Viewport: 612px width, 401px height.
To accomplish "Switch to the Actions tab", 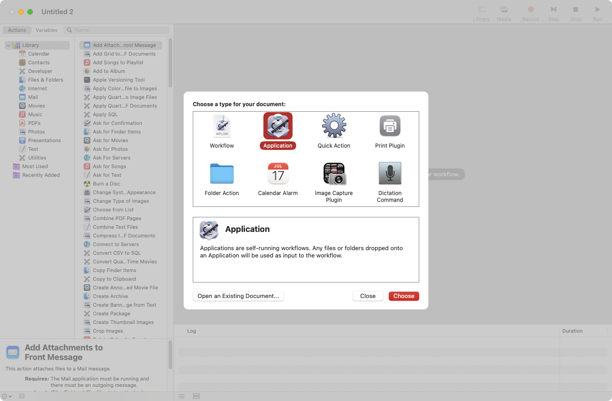I will 17,30.
